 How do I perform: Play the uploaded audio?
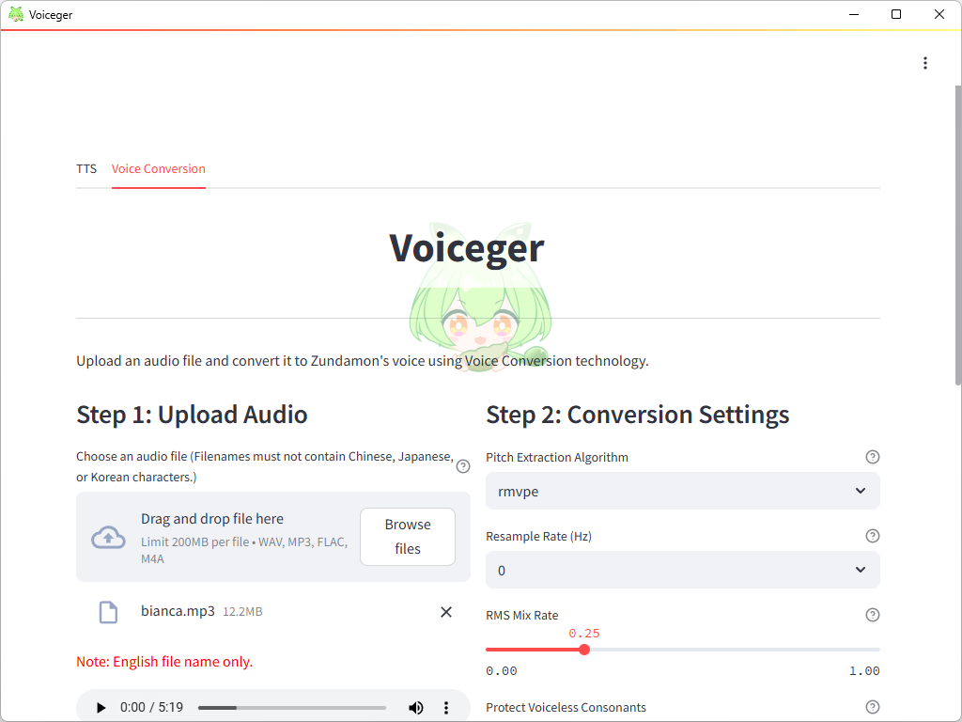pyautogui.click(x=101, y=708)
